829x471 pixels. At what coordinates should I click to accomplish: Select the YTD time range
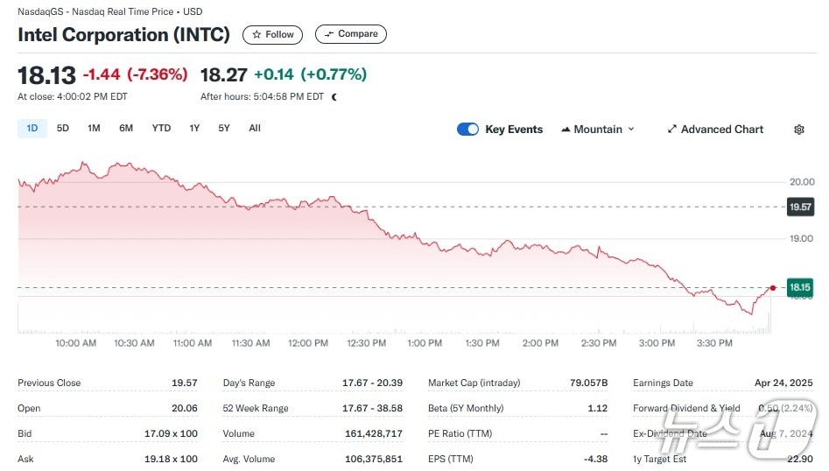click(161, 129)
